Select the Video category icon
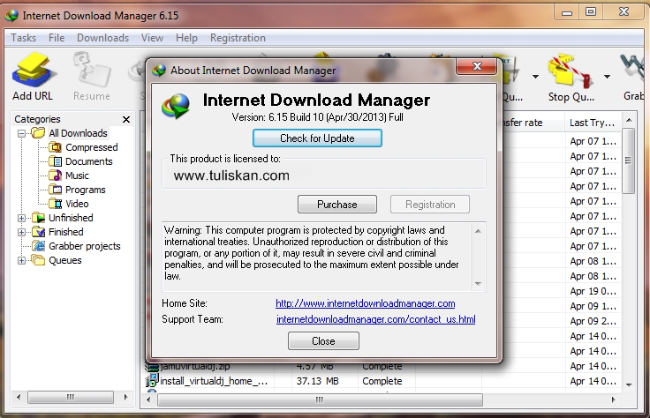The image size is (650, 418). pos(55,203)
